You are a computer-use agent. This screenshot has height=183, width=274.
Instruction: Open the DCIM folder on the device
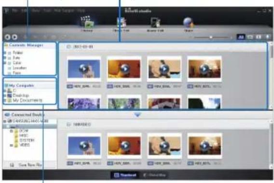24,131
